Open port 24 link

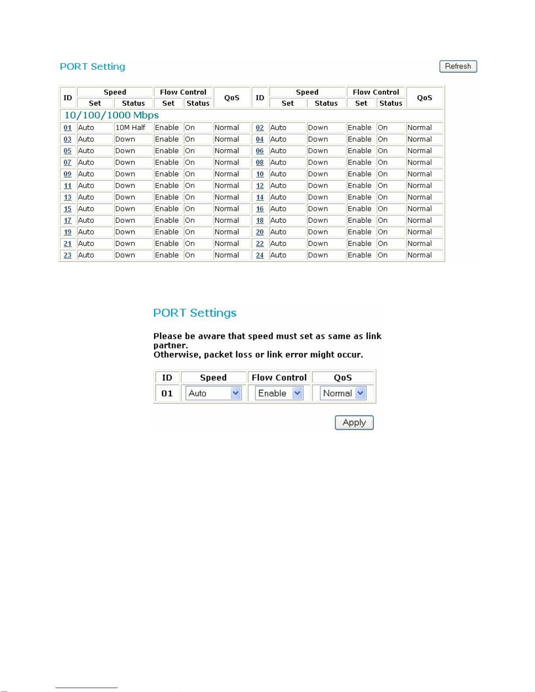coord(260,255)
